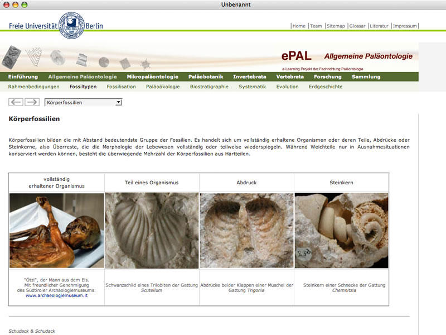
Task: Click the back arrow navigation button
Action: click(16, 102)
